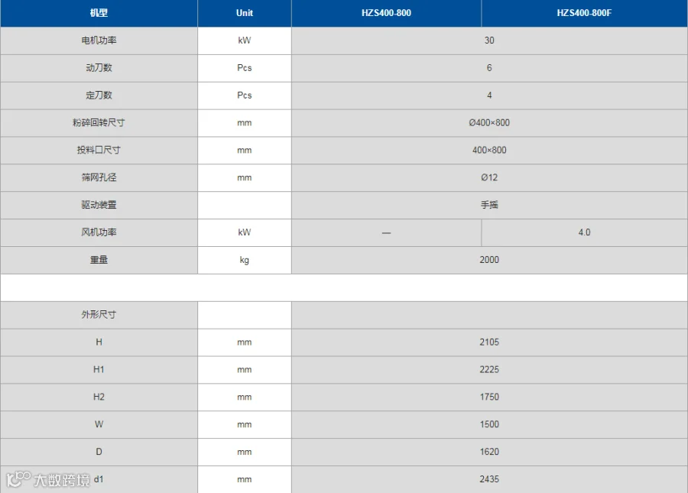Click the H1 dimension label
Viewport: 688px width, 493px height.
99,369
